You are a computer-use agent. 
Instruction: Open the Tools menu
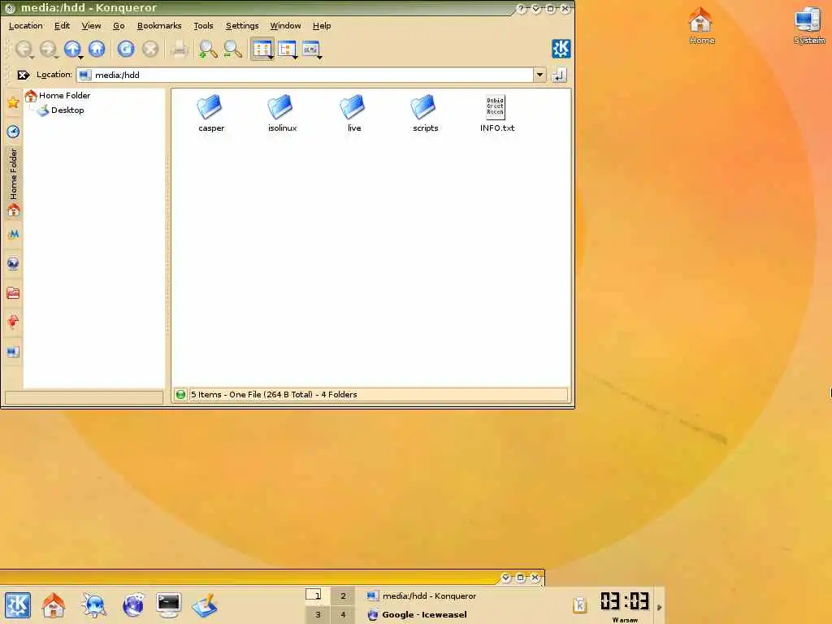pos(203,25)
